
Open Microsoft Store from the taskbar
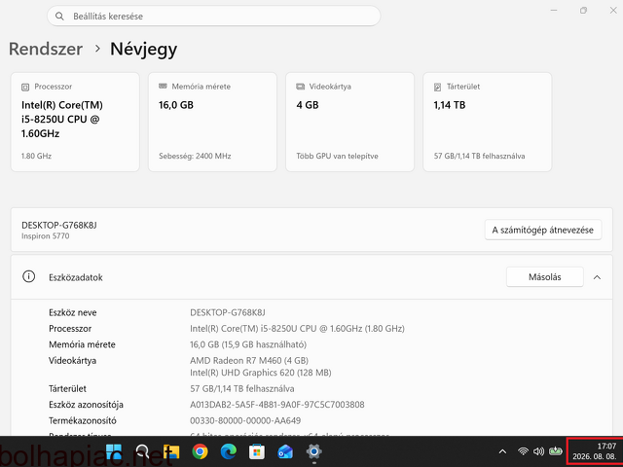(257, 451)
